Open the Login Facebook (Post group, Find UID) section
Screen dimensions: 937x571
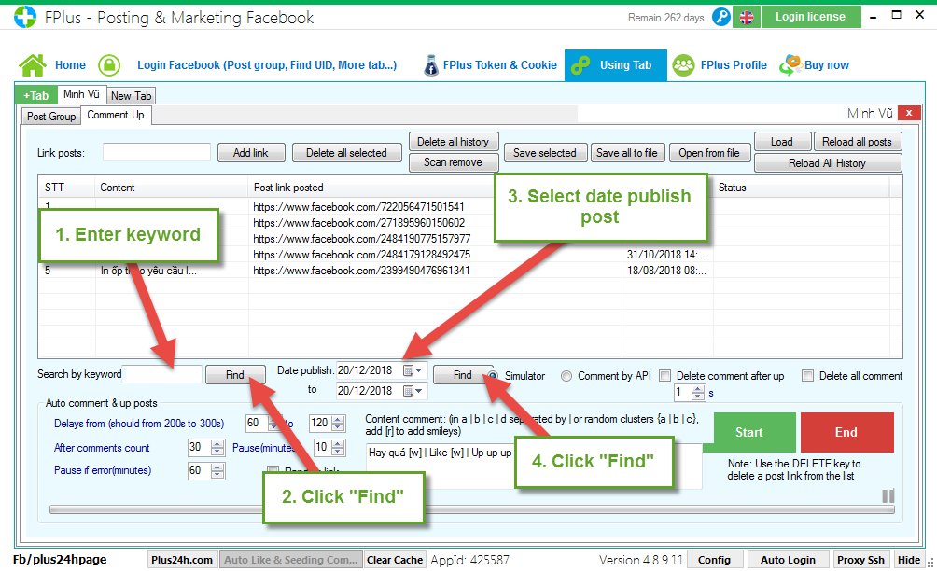tap(267, 65)
